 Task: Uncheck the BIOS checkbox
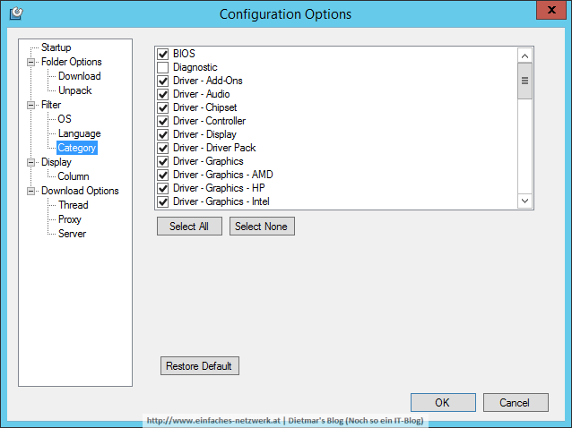162,54
